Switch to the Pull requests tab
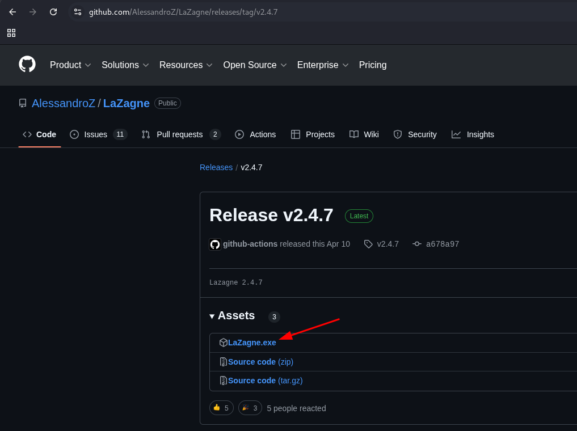 180,134
